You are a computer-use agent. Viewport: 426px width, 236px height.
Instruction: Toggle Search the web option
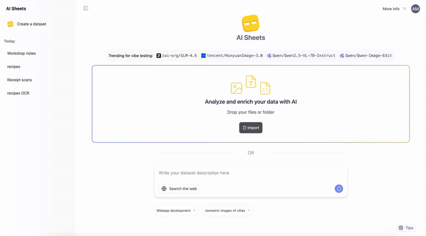[179, 189]
